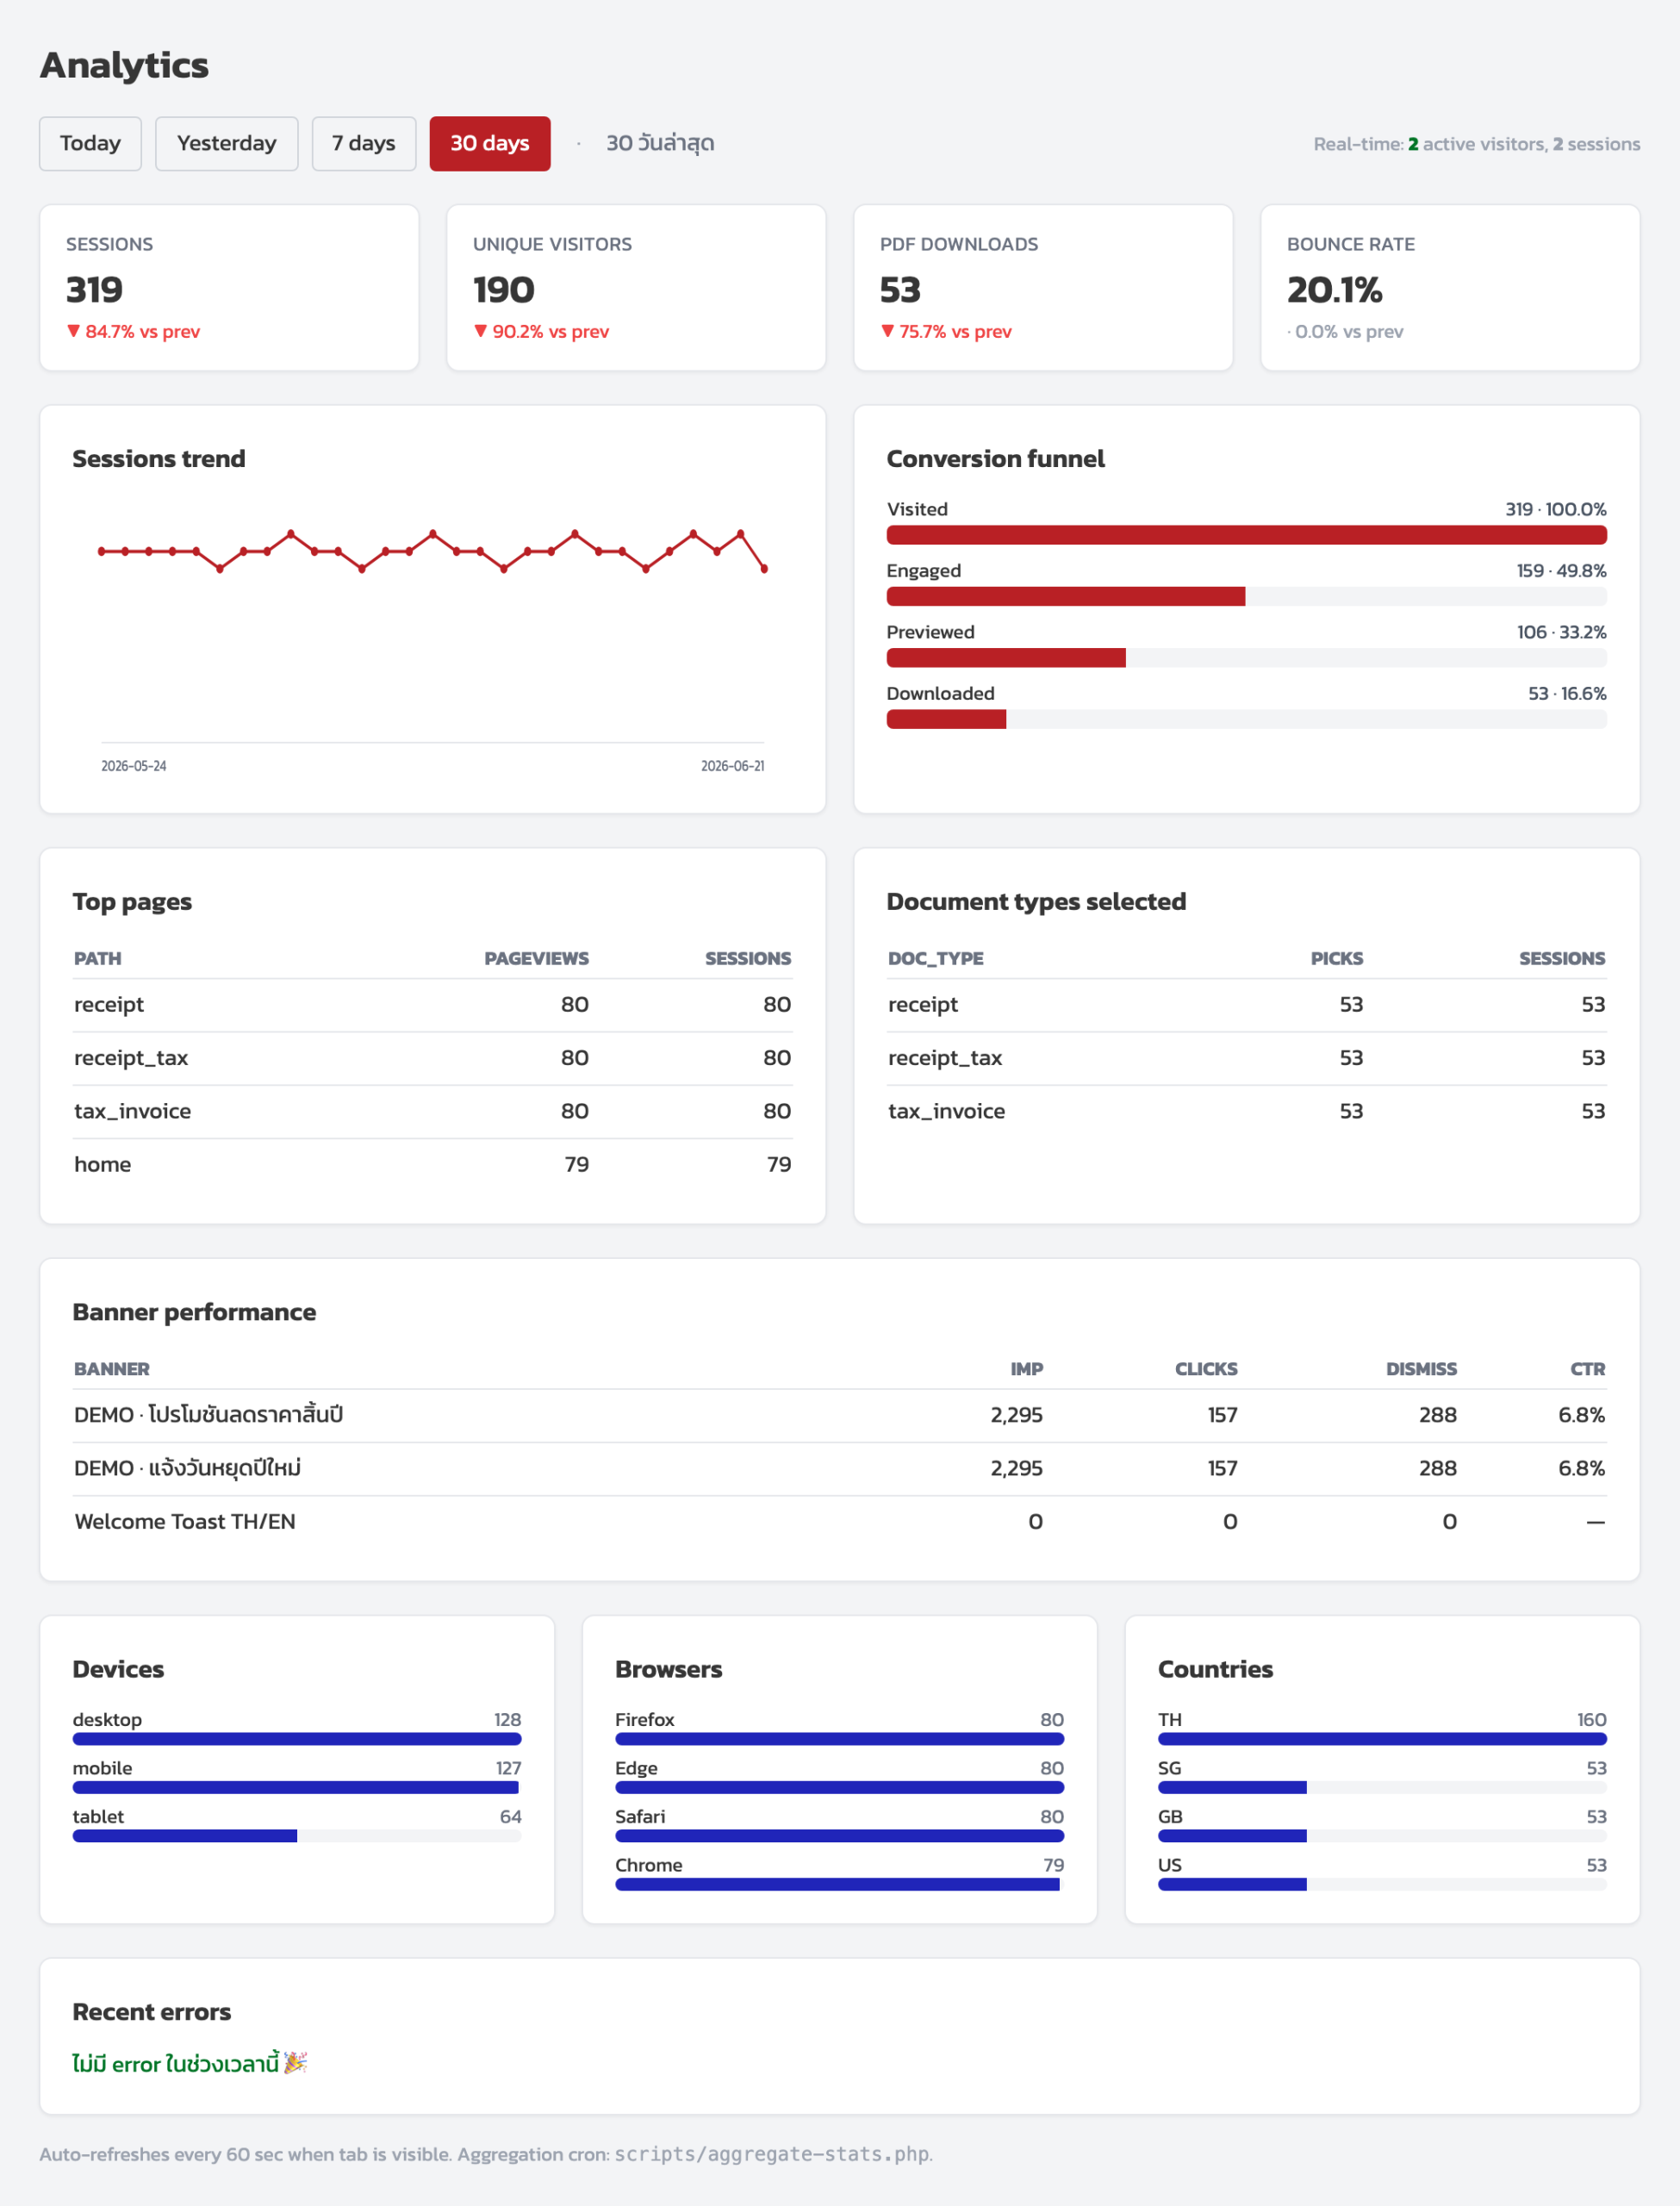
Task: Click the desktop device bar
Action: [297, 1739]
